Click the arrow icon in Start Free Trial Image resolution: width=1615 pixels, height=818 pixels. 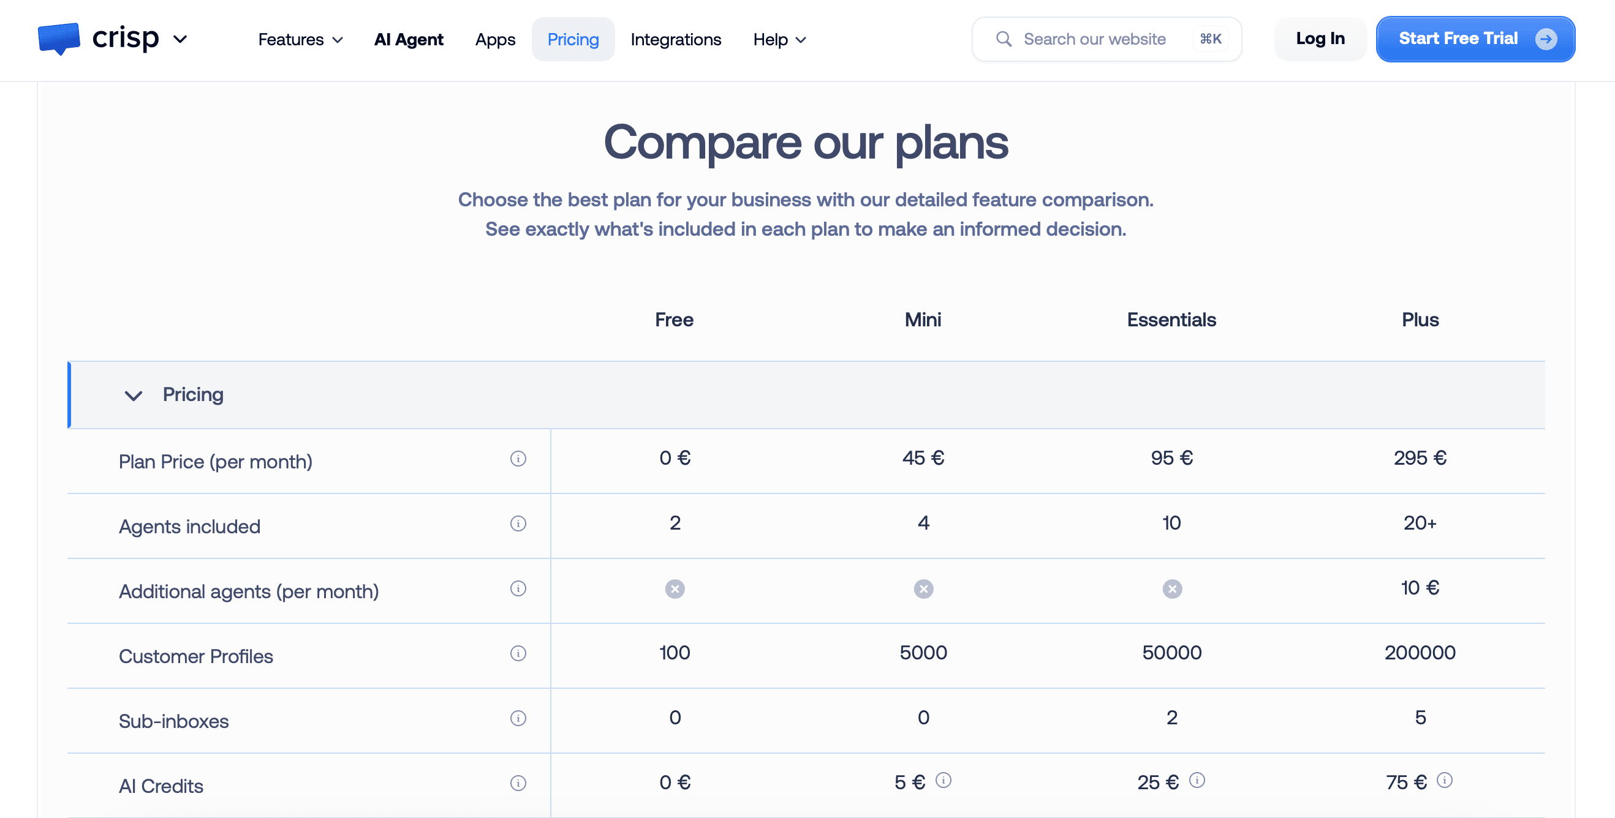(x=1545, y=39)
